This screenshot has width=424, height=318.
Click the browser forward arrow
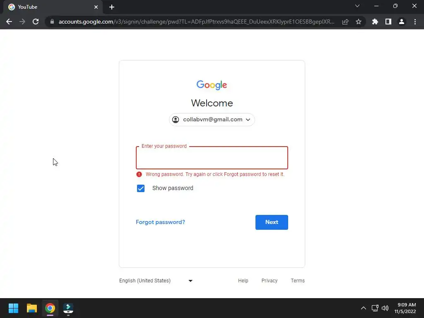(22, 22)
